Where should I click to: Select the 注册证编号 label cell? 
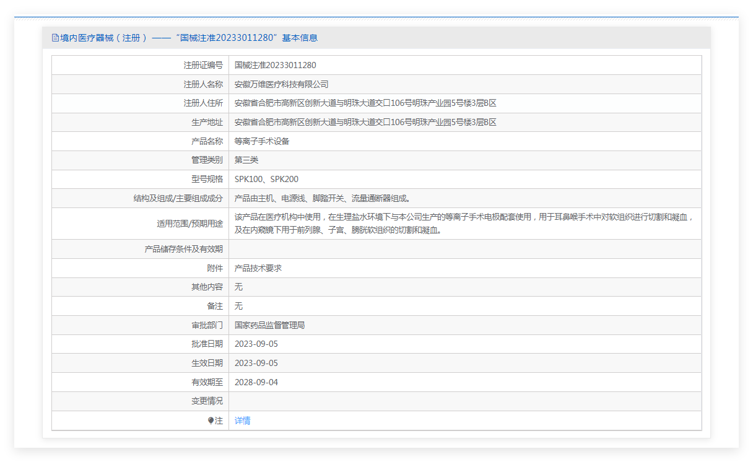pos(203,65)
